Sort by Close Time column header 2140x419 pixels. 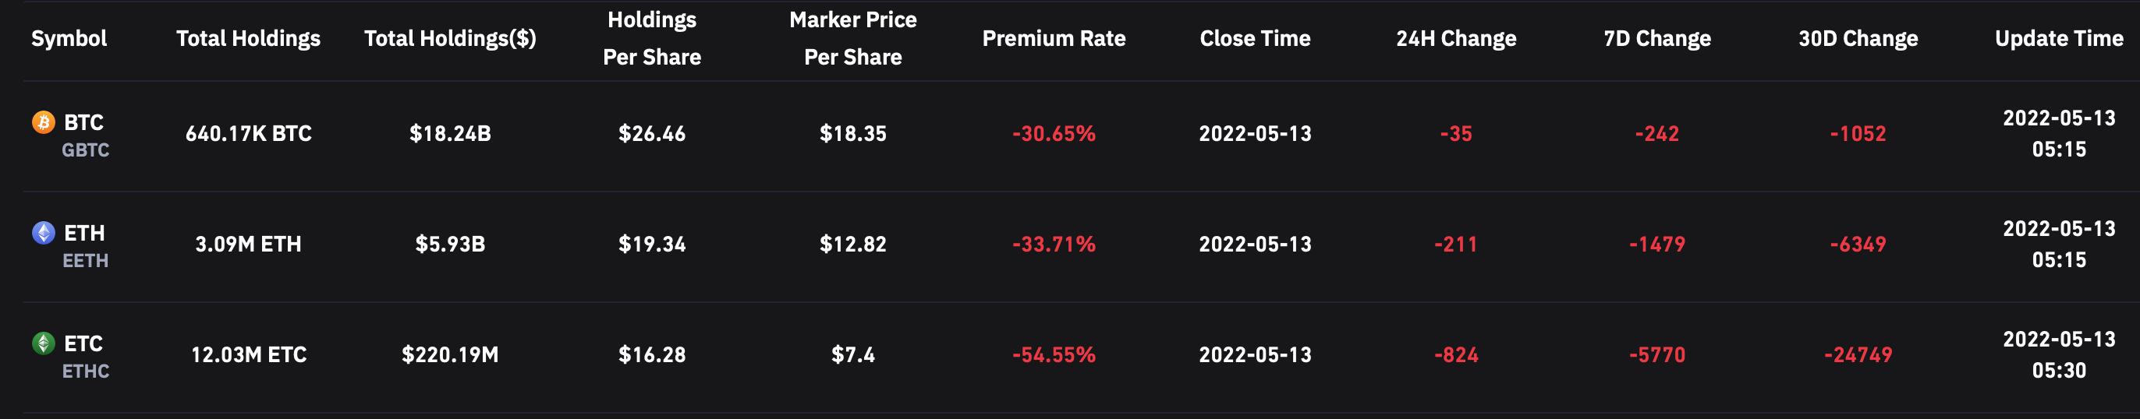1254,39
